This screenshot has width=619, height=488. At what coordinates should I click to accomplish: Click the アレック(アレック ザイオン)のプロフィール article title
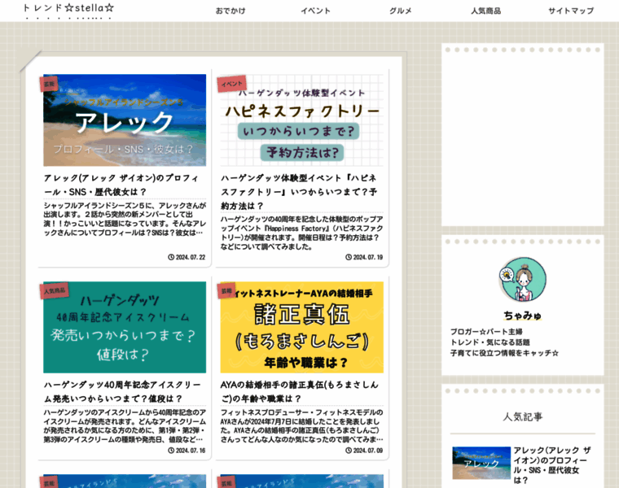click(x=121, y=185)
